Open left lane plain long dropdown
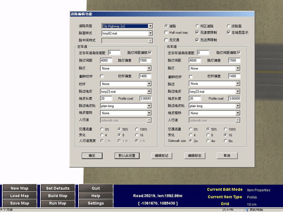Screen dimensions: 283x212 [x=149, y=106]
